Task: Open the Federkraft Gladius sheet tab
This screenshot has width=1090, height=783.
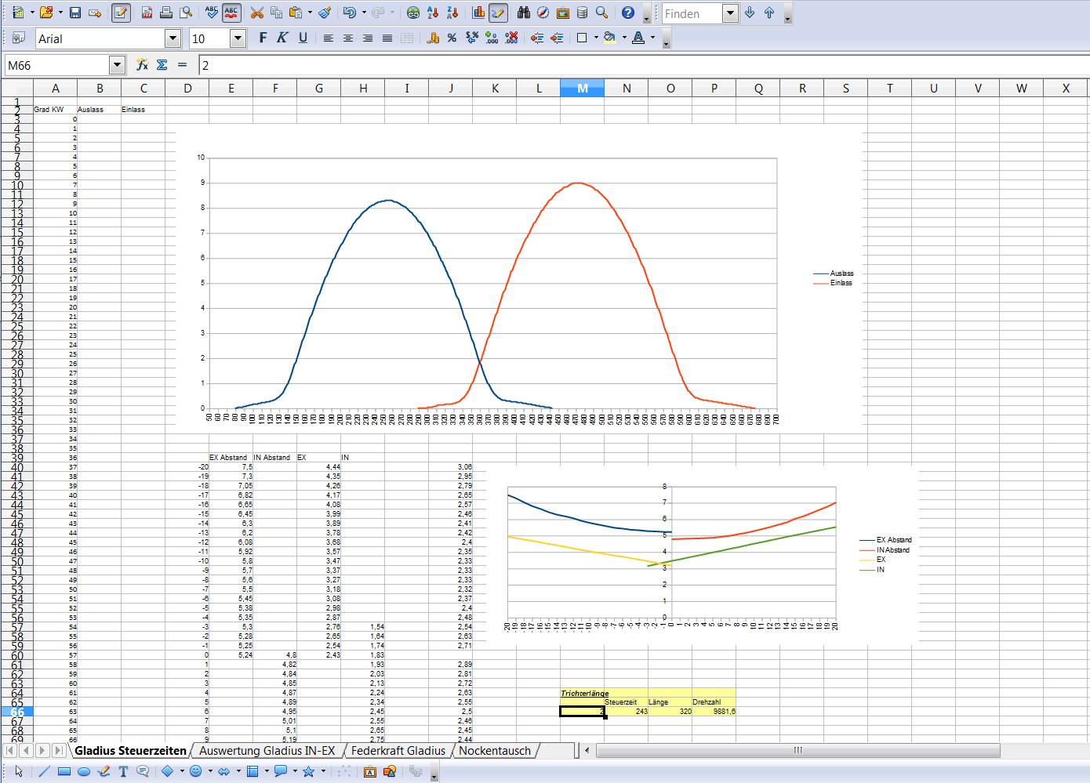Action: pyautogui.click(x=398, y=751)
